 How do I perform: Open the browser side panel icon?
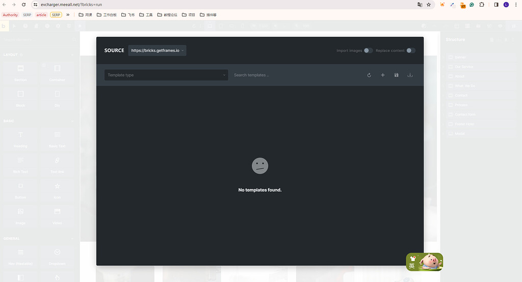[x=496, y=5]
